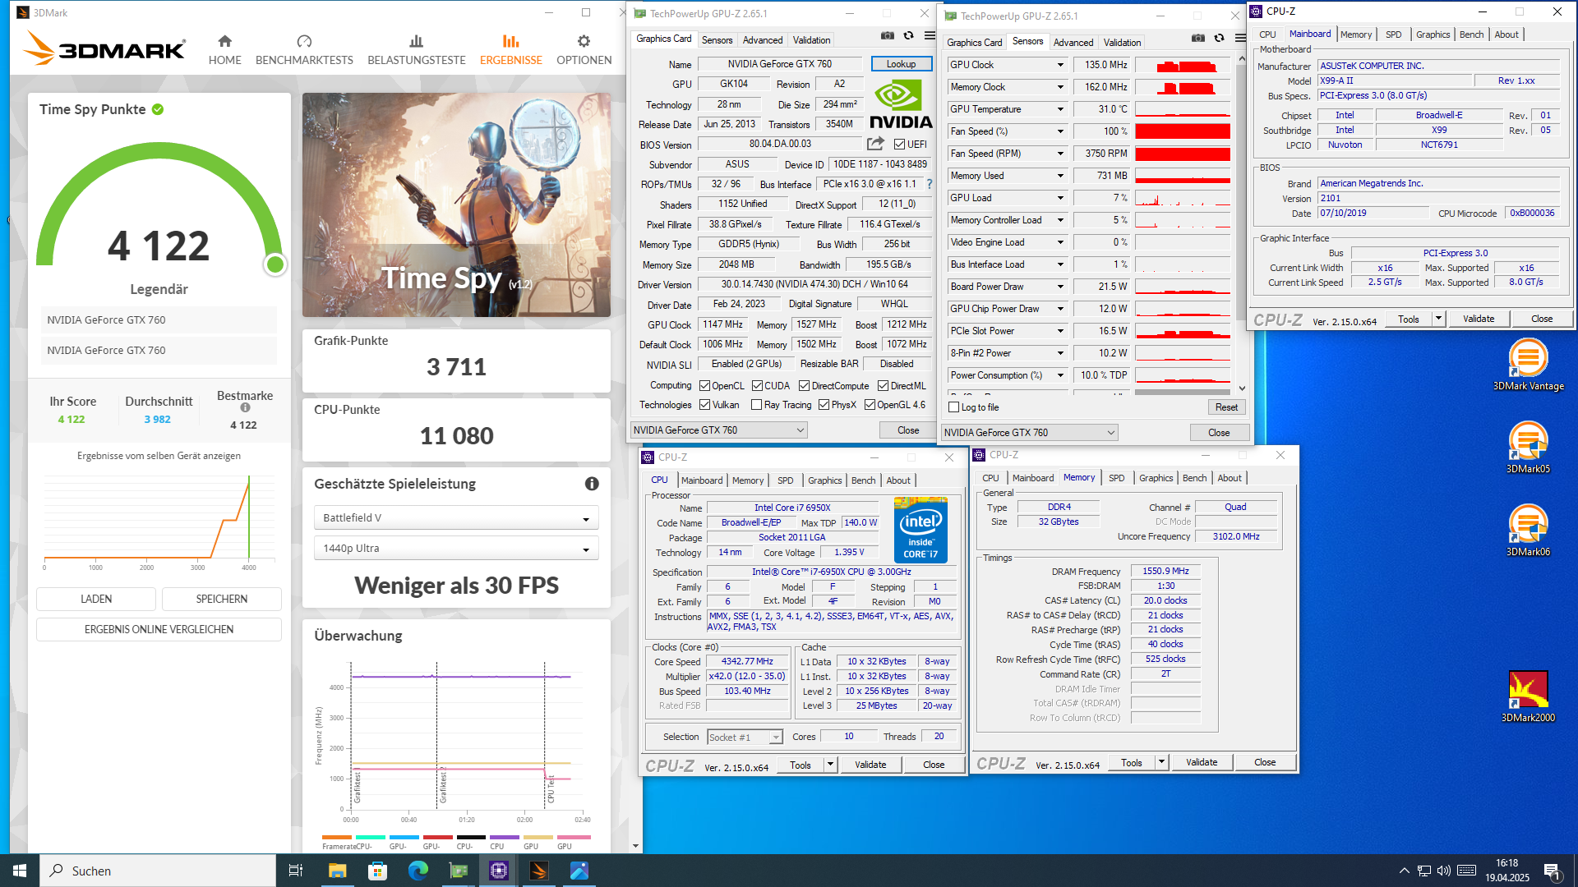
Task: Click Validate in CPU-Z Memory window
Action: tap(1202, 763)
